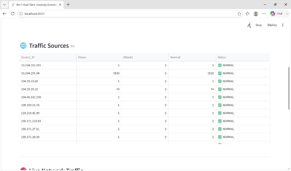Open Copilot Chat button
Viewport: 291px width, 171px height.
point(276,13)
